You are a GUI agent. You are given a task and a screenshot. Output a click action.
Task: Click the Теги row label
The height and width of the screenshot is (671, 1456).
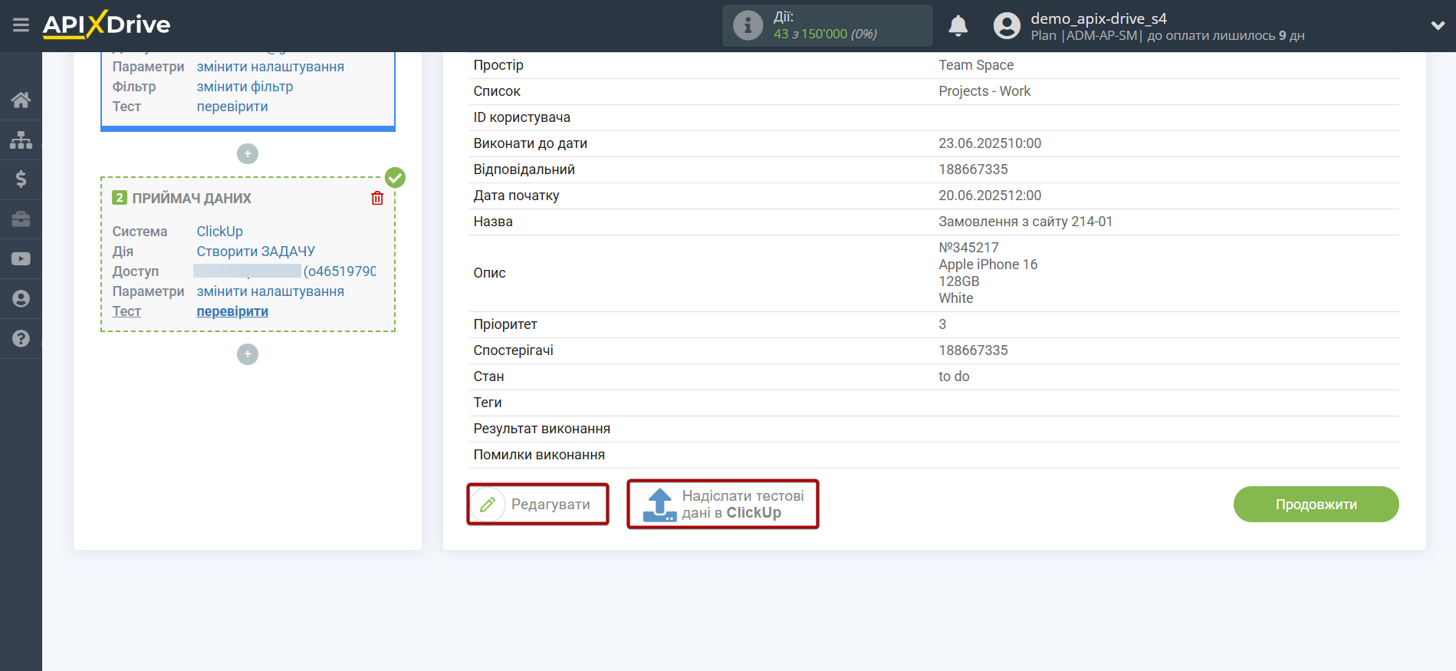pyautogui.click(x=488, y=403)
